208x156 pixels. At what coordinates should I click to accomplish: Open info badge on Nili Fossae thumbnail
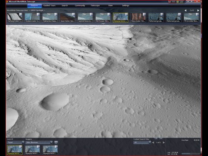click(x=109, y=14)
